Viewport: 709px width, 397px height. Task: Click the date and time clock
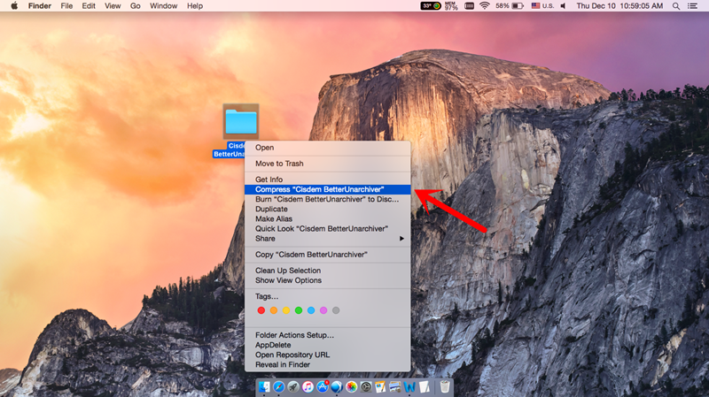click(x=619, y=6)
